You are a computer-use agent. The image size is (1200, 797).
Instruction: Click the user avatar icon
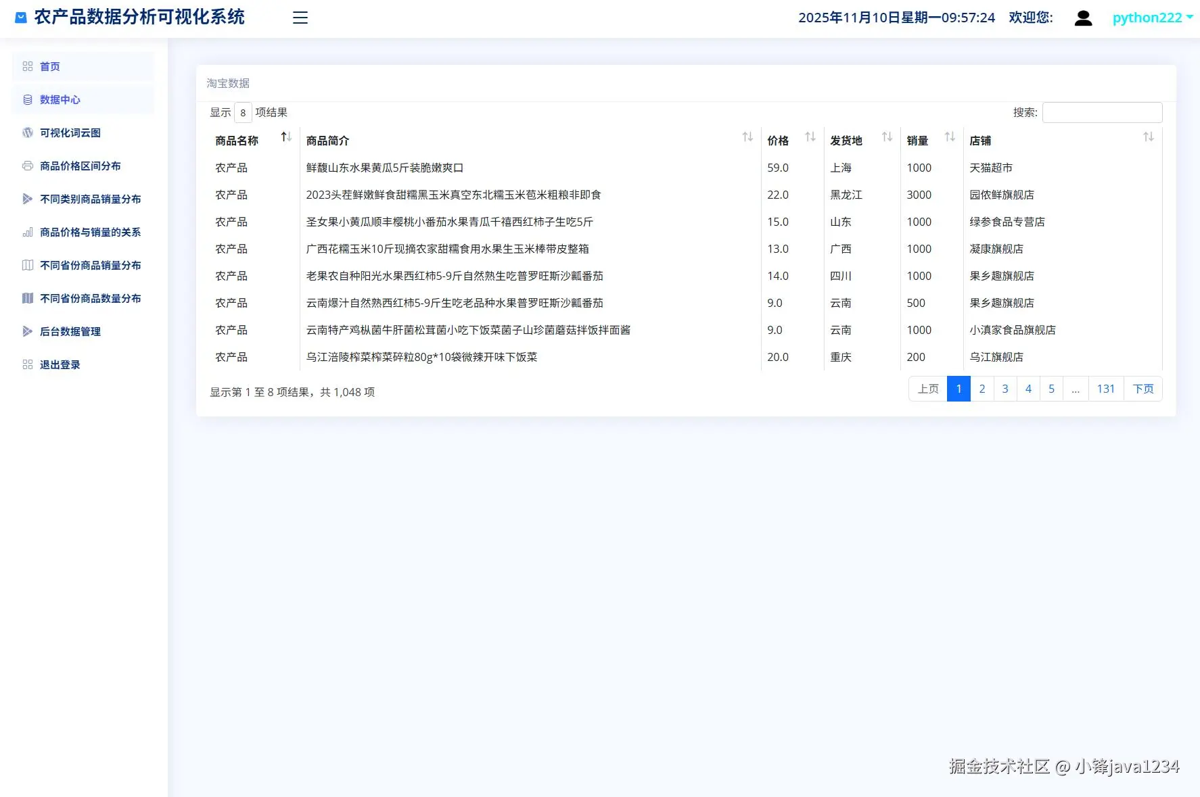[x=1083, y=18]
